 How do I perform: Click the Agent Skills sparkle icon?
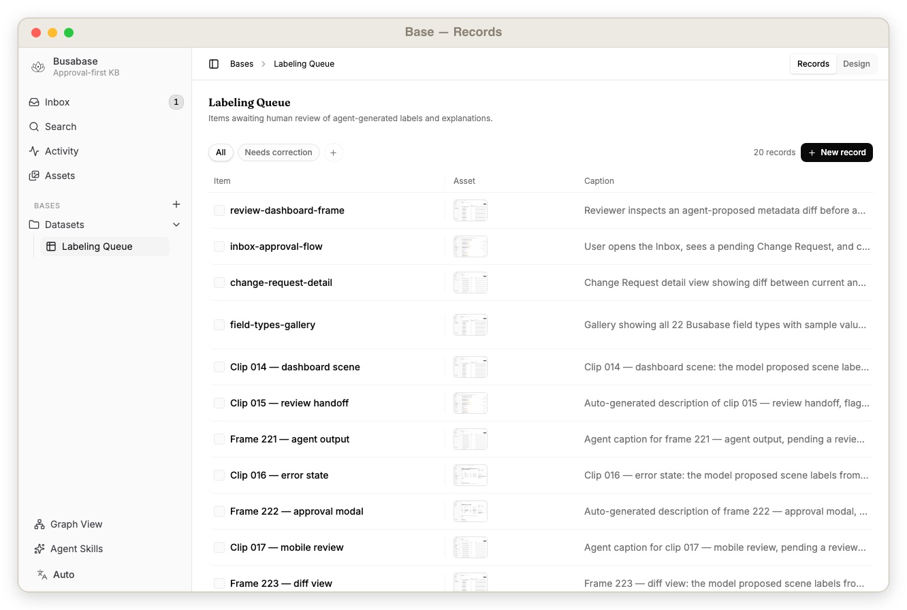[x=39, y=549]
